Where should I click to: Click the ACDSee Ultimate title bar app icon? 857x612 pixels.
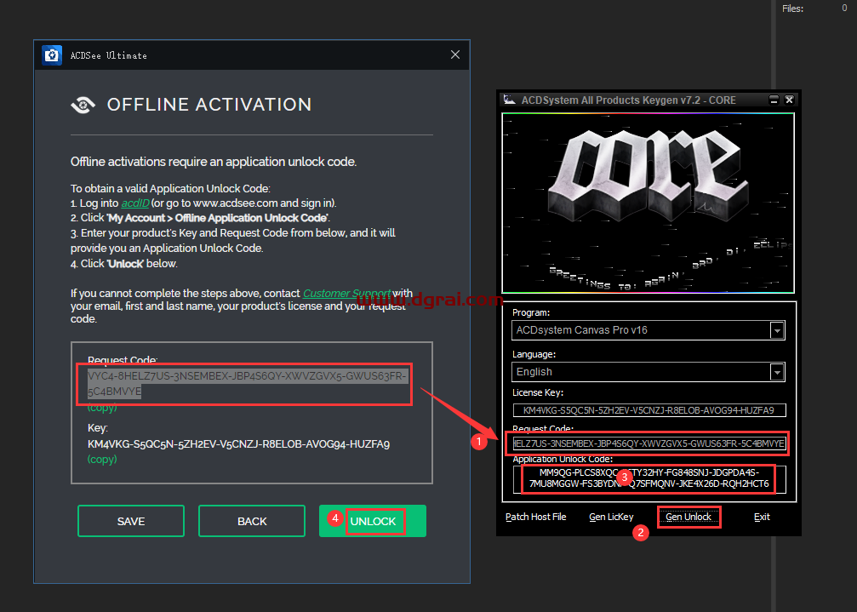[52, 55]
